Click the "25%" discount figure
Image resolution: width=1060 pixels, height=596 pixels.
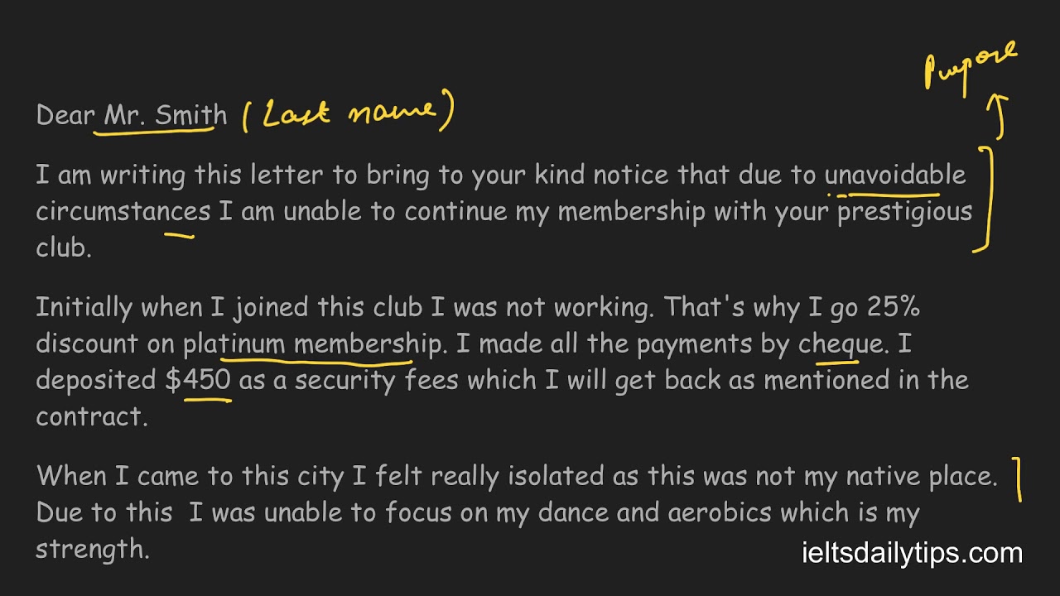coord(893,307)
